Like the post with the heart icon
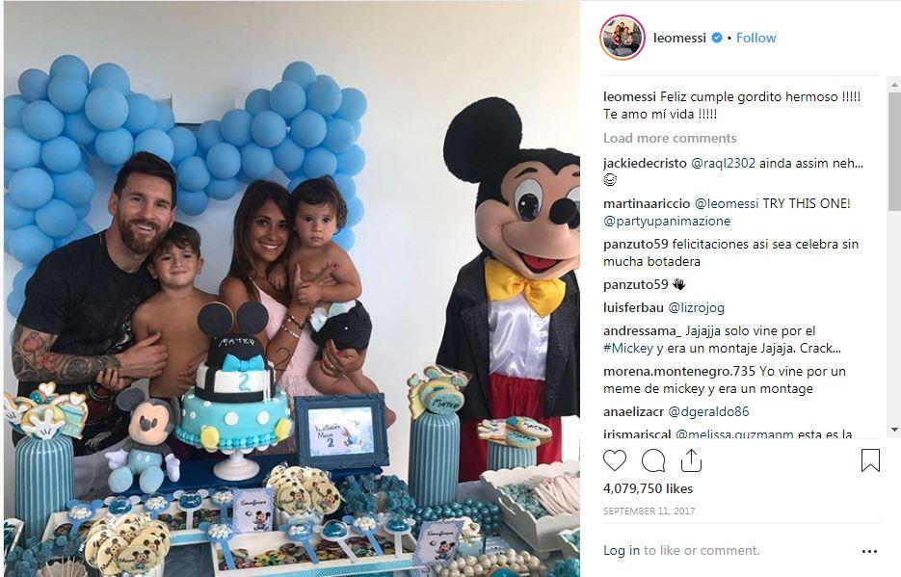 tap(614, 460)
